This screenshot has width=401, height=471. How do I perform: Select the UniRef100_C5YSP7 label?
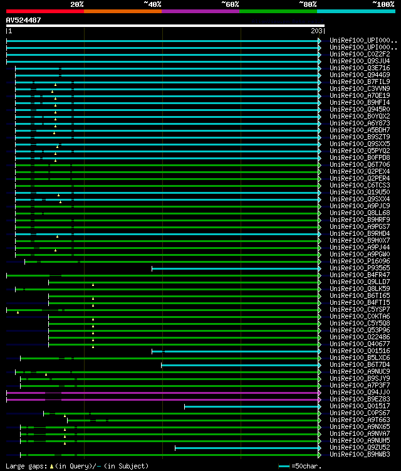point(360,310)
